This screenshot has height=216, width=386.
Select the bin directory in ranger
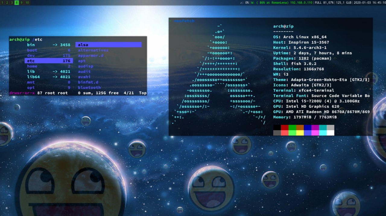coord(49,45)
